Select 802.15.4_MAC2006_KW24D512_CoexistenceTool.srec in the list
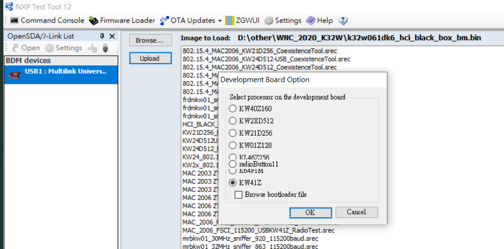 pyautogui.click(x=260, y=67)
